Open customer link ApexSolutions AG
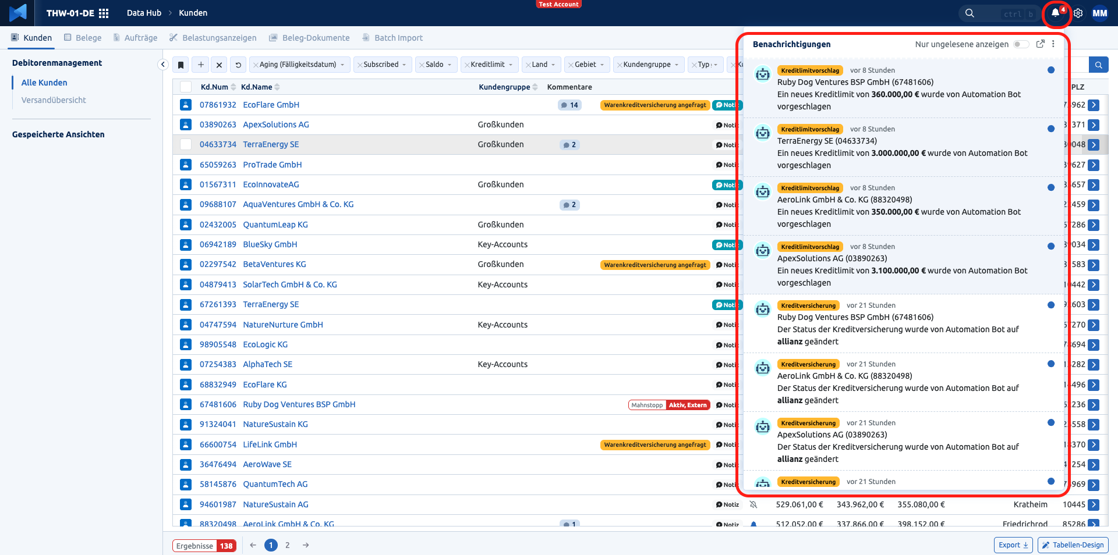1118x555 pixels. click(276, 124)
